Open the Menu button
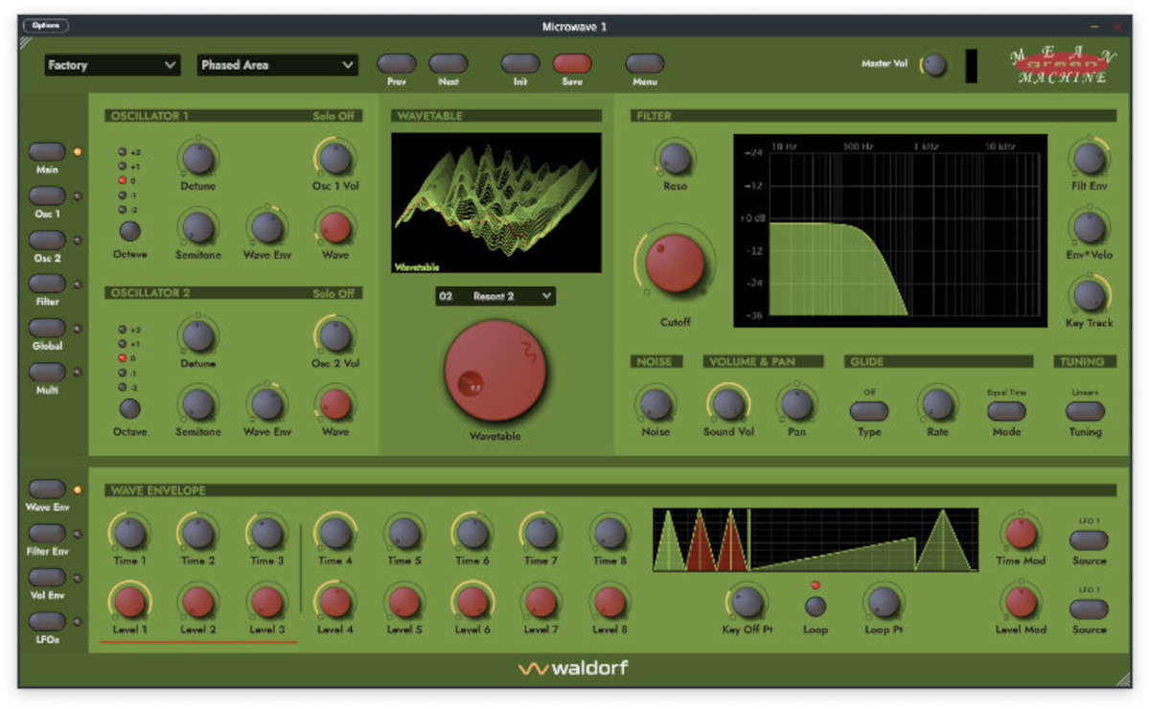This screenshot has height=709, width=1150. pos(645,63)
